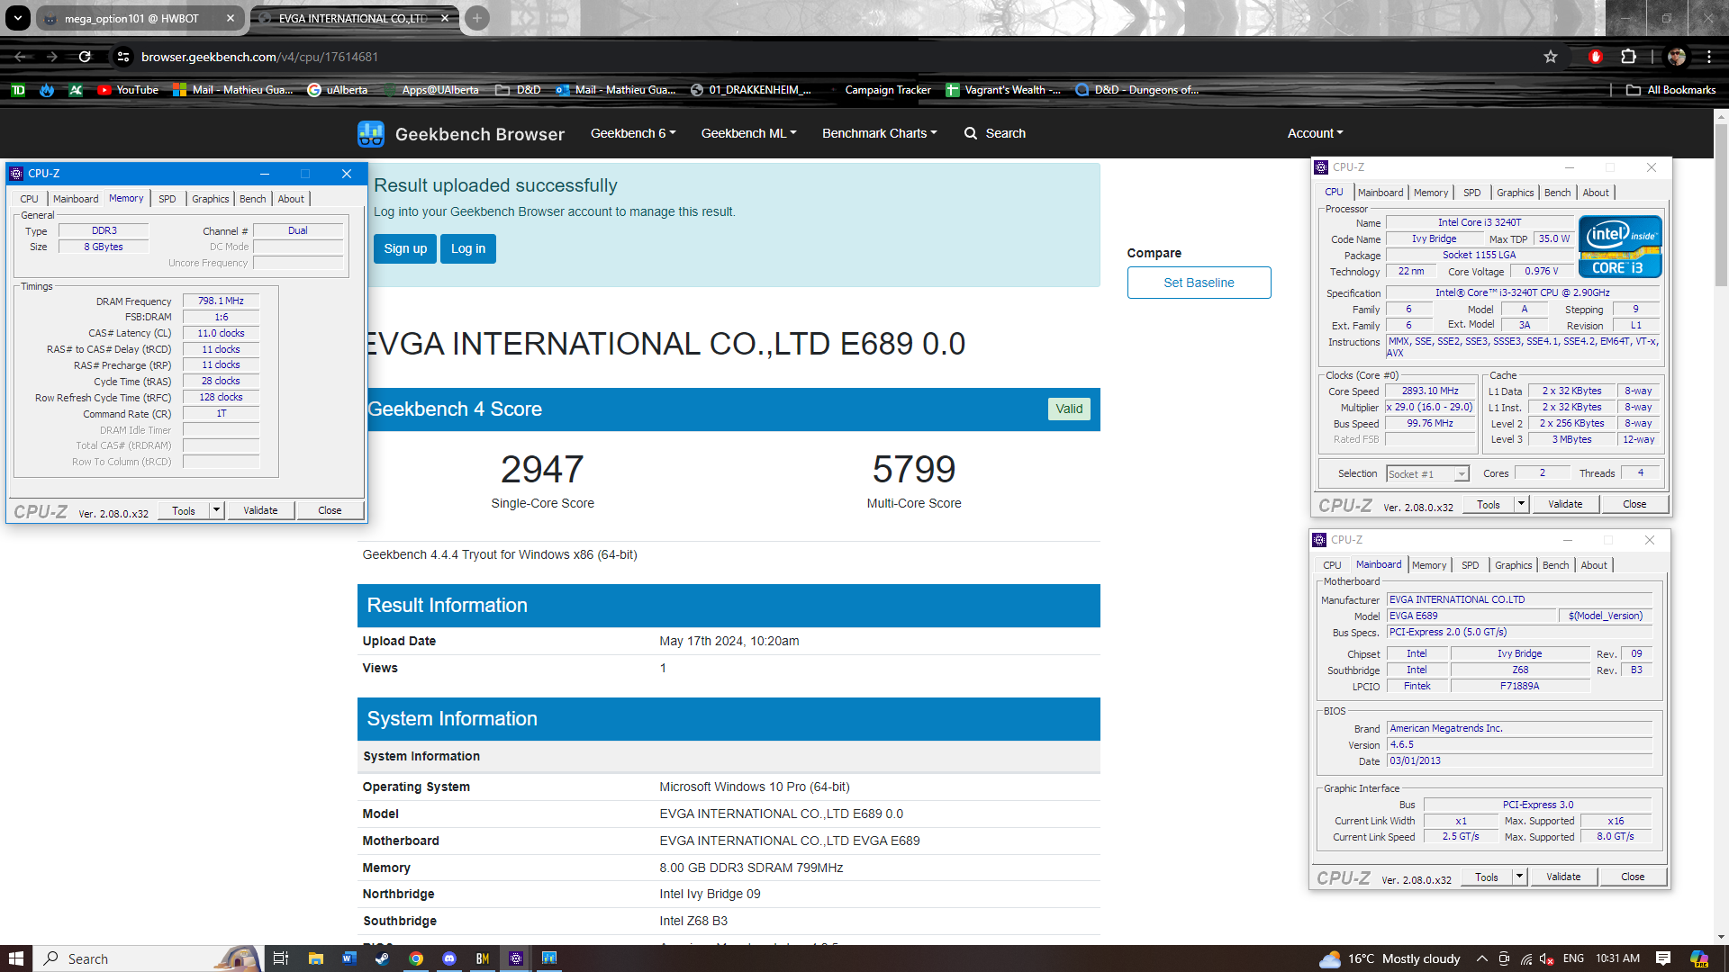The image size is (1729, 972).
Task: Open Chrome extensions puzzle icon
Action: click(1628, 57)
